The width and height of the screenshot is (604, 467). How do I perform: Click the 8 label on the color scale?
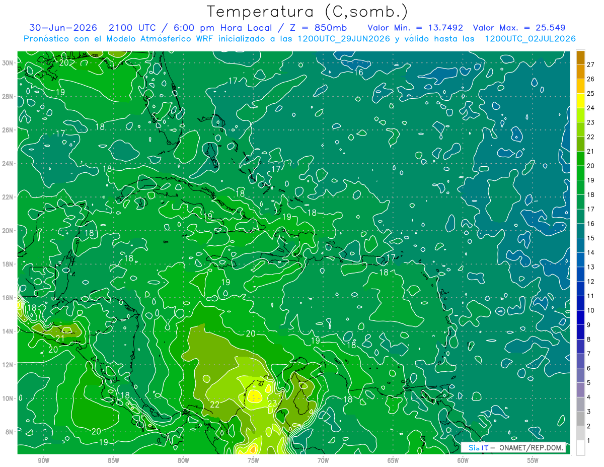(x=589, y=340)
